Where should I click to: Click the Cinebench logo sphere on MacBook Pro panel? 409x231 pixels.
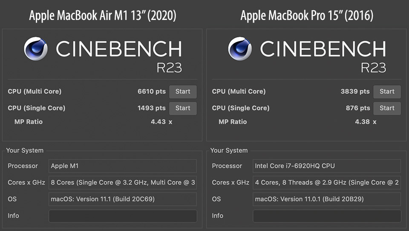240,49
